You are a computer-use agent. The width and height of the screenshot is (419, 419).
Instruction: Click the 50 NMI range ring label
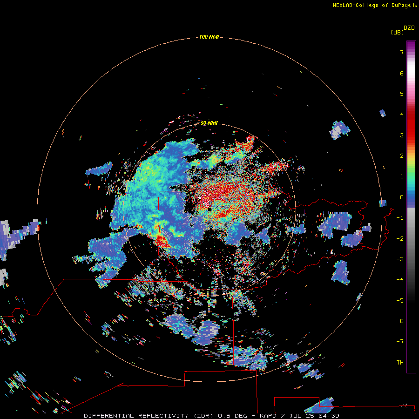click(209, 123)
